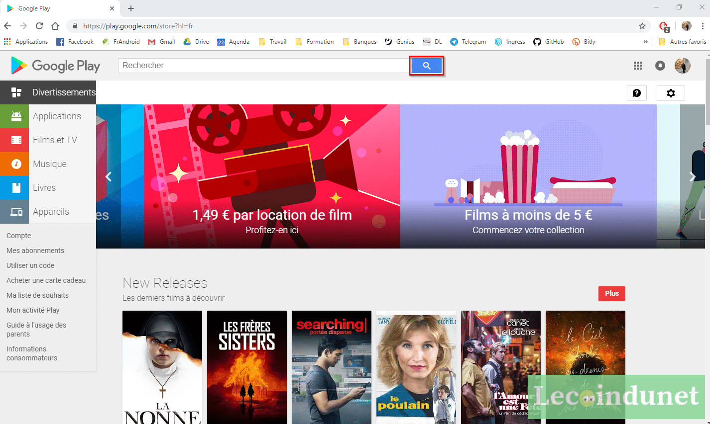
Task: Open the Travail bookmark folder
Action: coord(272,42)
